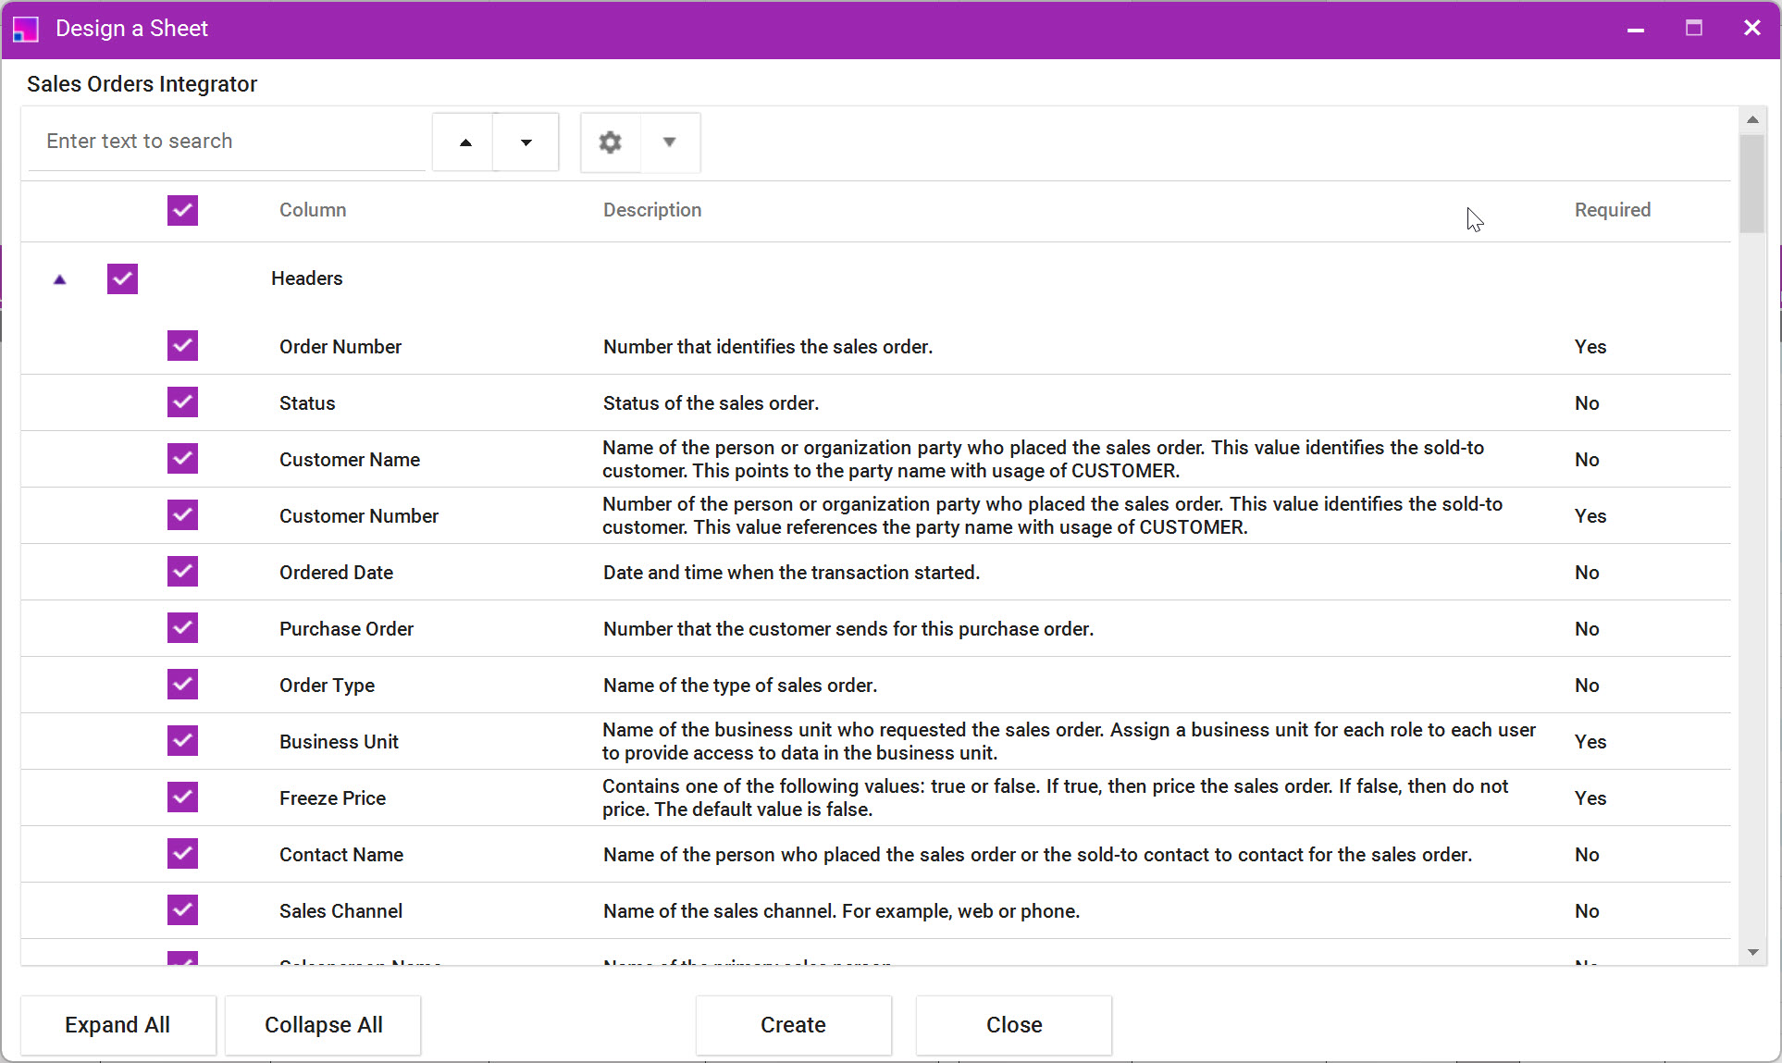
Task: Click the Design a Sheet app icon
Action: pyautogui.click(x=26, y=29)
